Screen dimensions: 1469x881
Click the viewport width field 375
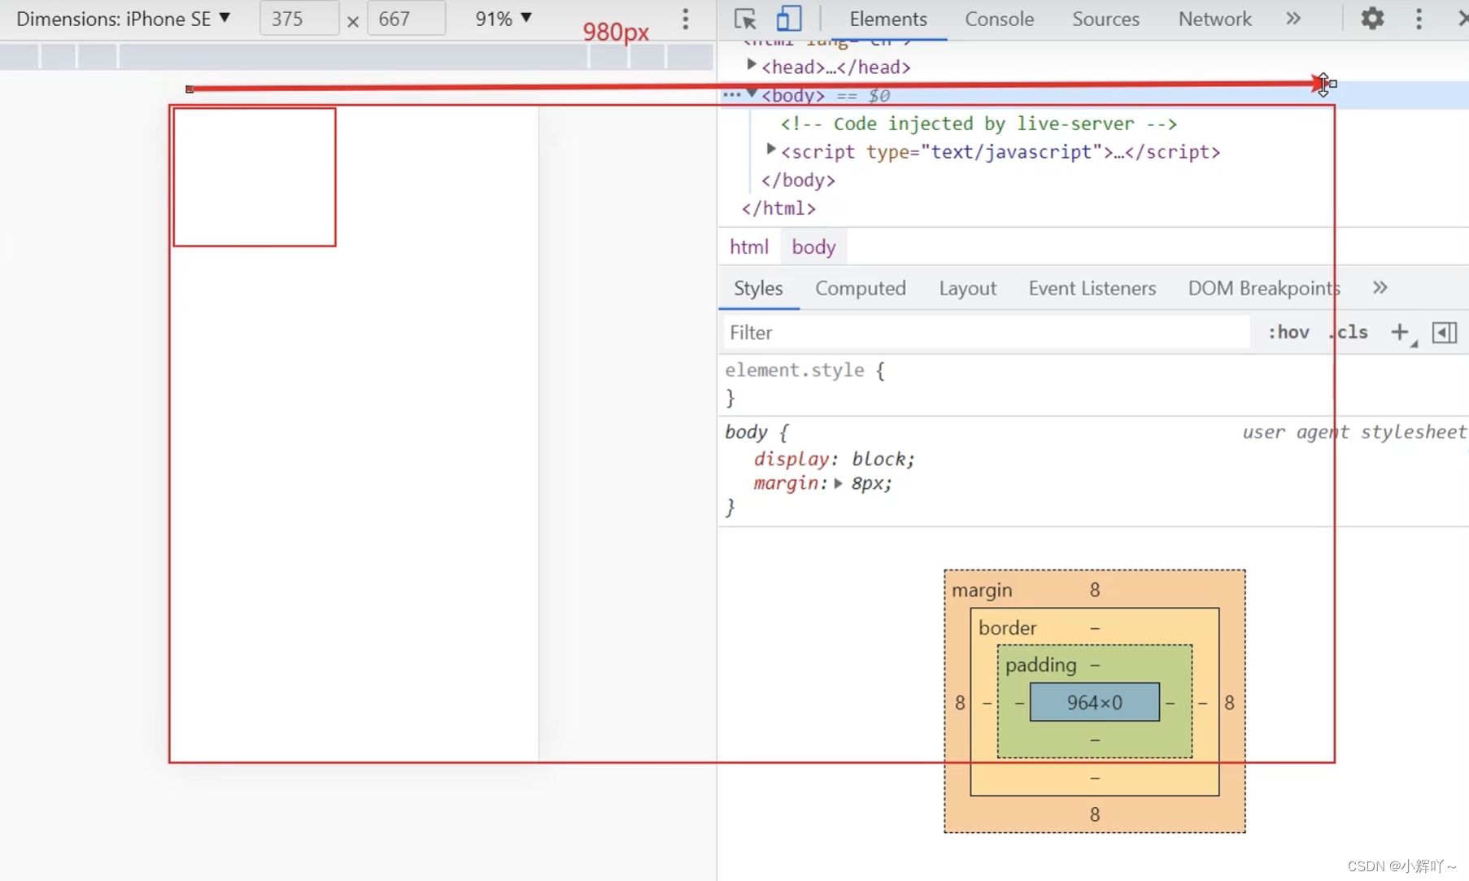pos(299,19)
